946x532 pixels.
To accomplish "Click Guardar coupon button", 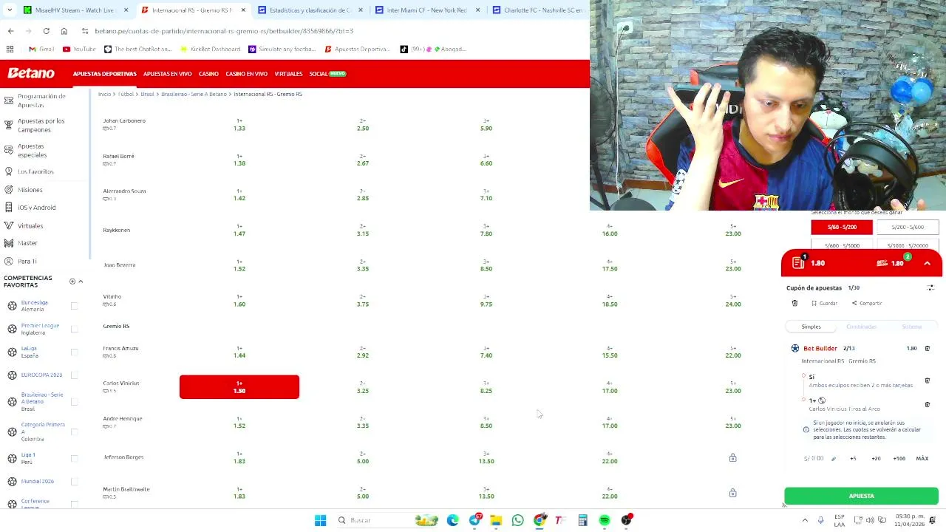I will click(825, 303).
